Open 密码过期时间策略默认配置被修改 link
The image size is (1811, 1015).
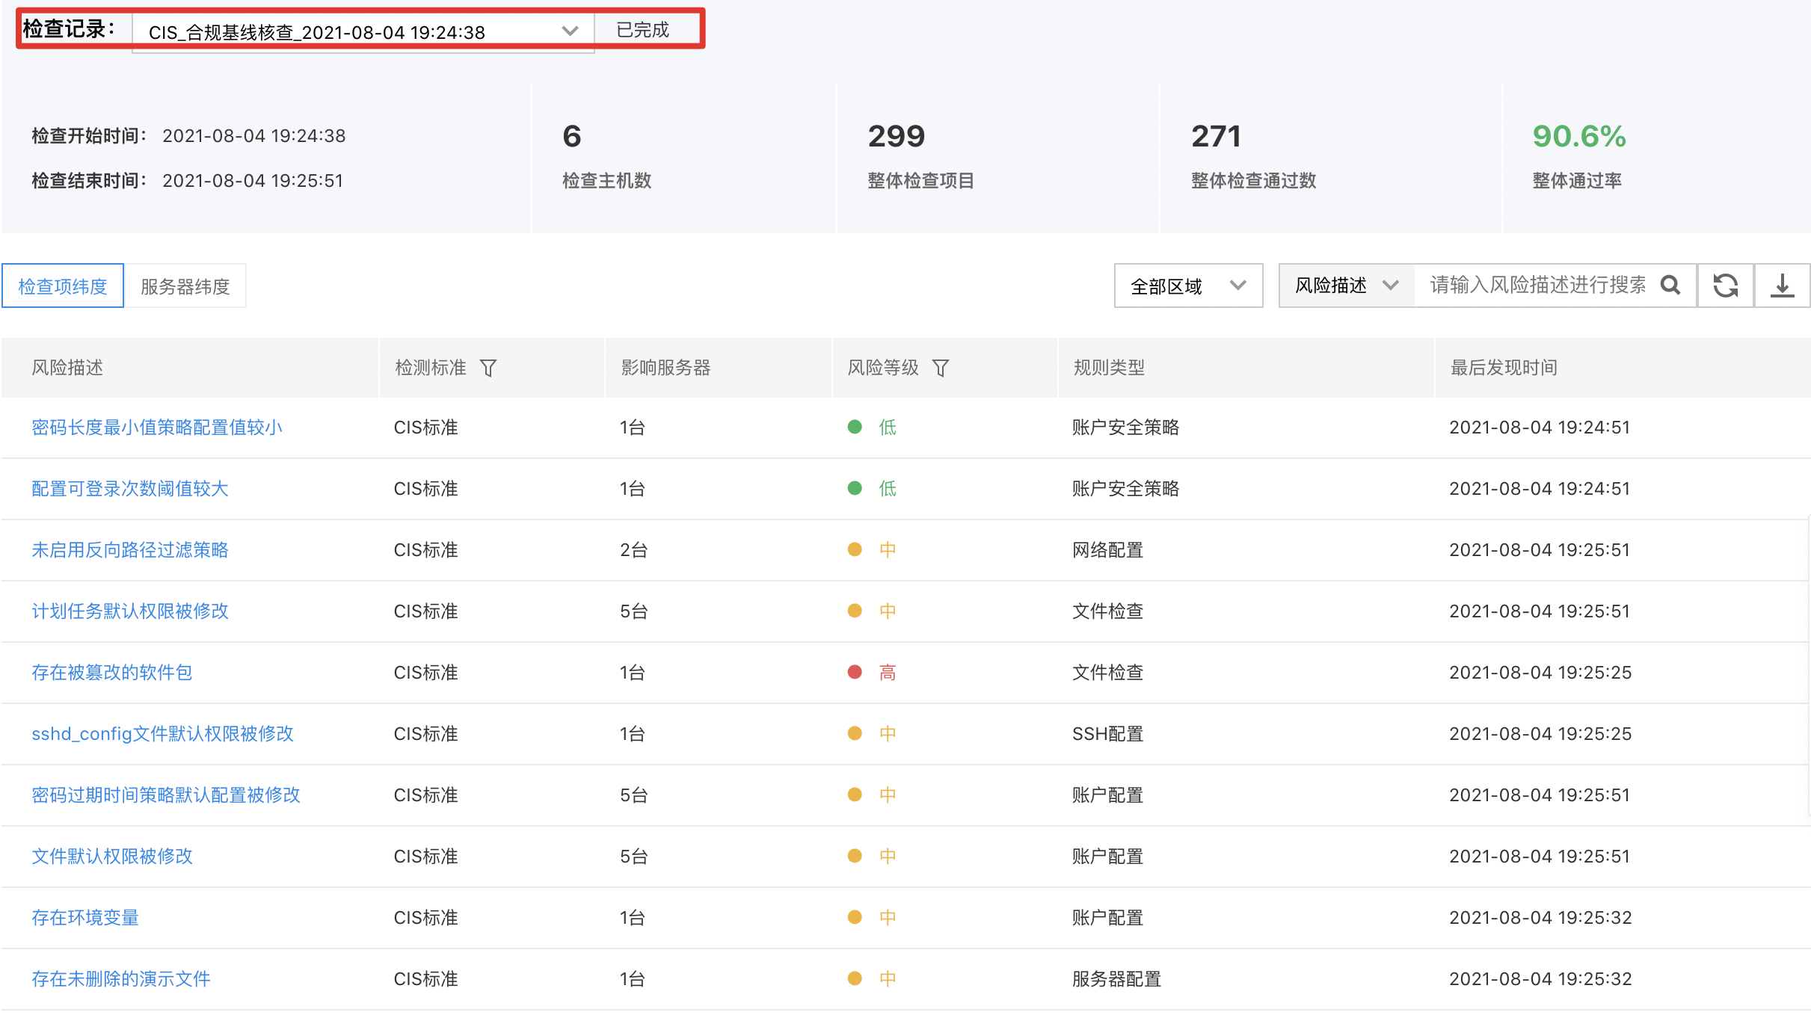(166, 795)
